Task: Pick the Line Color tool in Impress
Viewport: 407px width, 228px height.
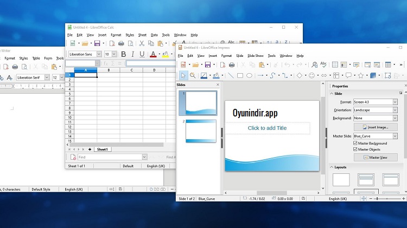Action: 203,76
